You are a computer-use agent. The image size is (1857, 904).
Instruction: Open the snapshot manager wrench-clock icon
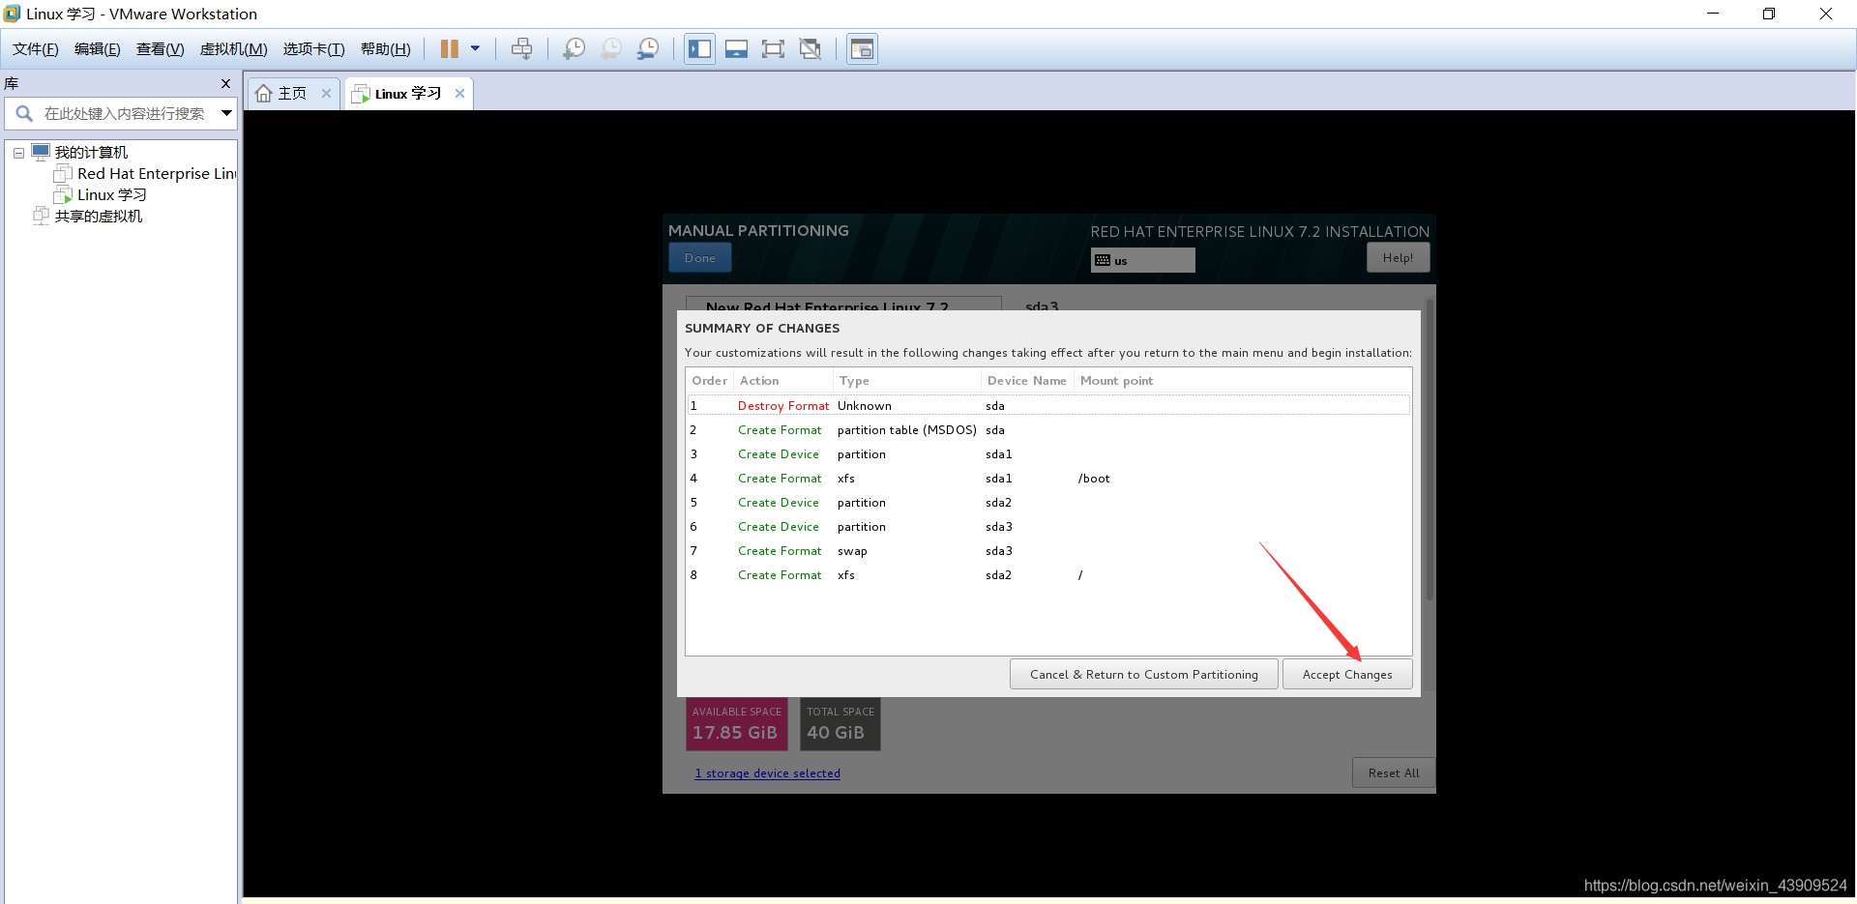[648, 49]
